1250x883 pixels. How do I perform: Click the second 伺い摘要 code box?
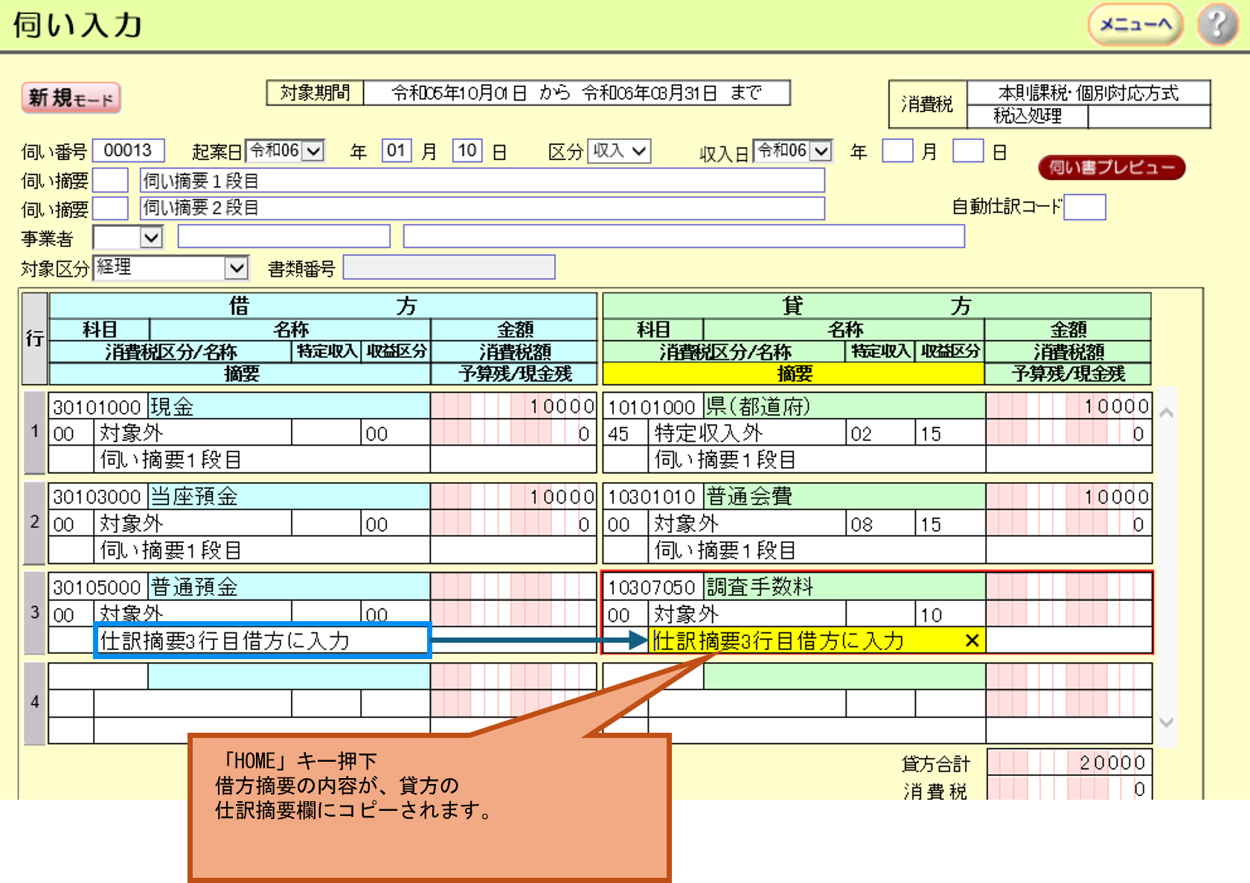tap(111, 208)
